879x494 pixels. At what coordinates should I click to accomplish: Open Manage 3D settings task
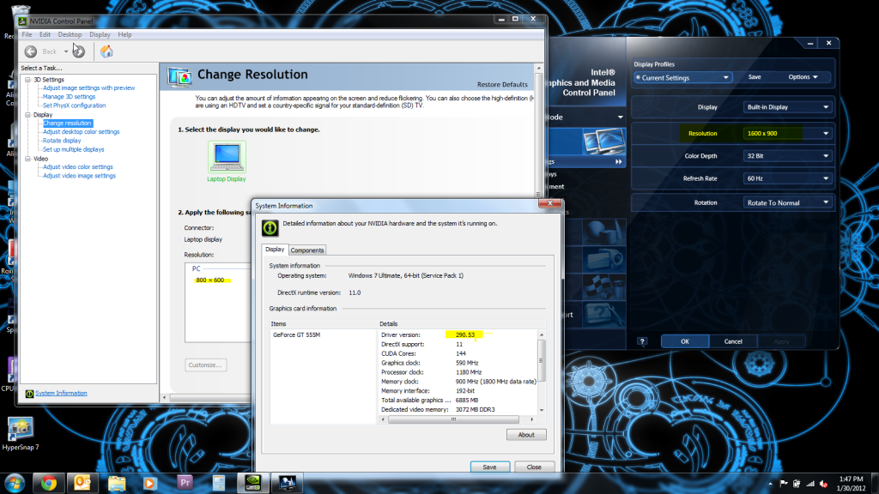(x=69, y=97)
